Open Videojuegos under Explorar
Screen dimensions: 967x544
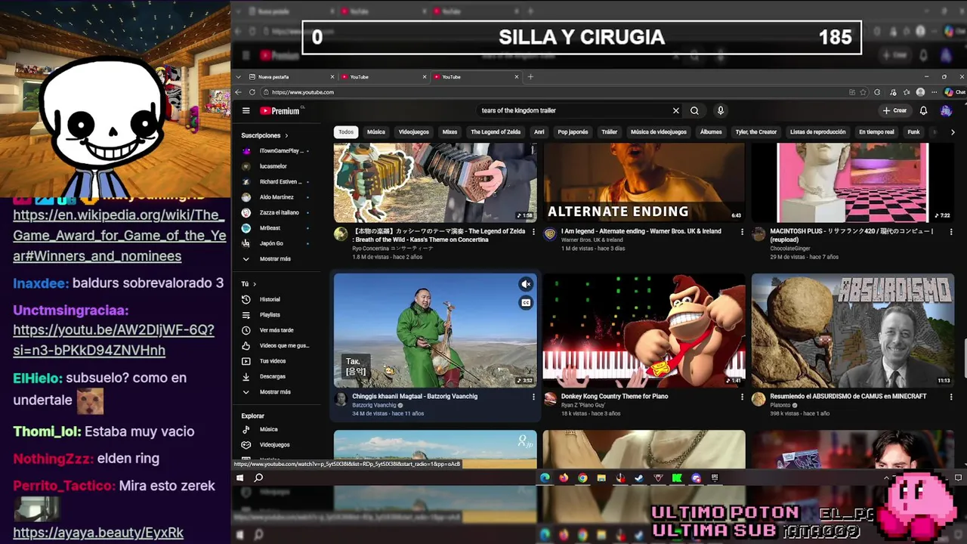[274, 444]
